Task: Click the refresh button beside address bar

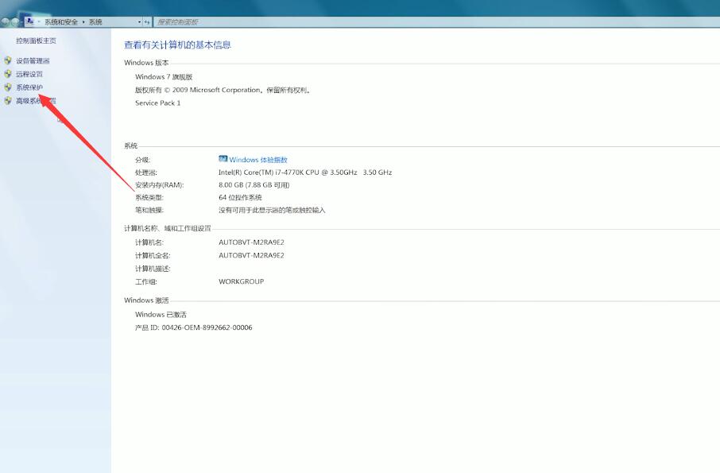Action: click(x=147, y=22)
